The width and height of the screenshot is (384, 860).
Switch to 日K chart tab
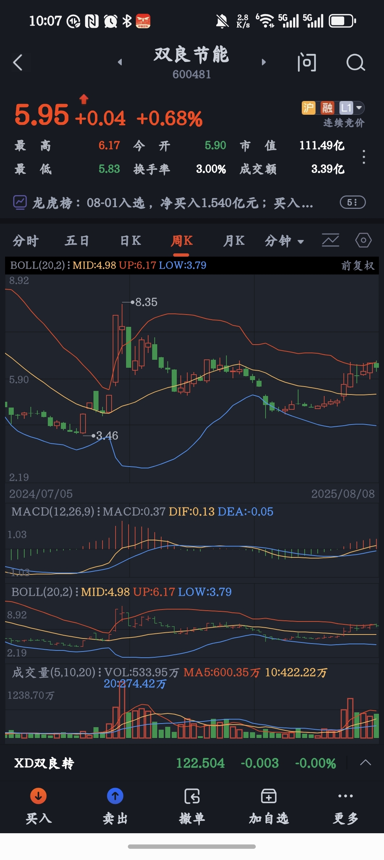130,241
